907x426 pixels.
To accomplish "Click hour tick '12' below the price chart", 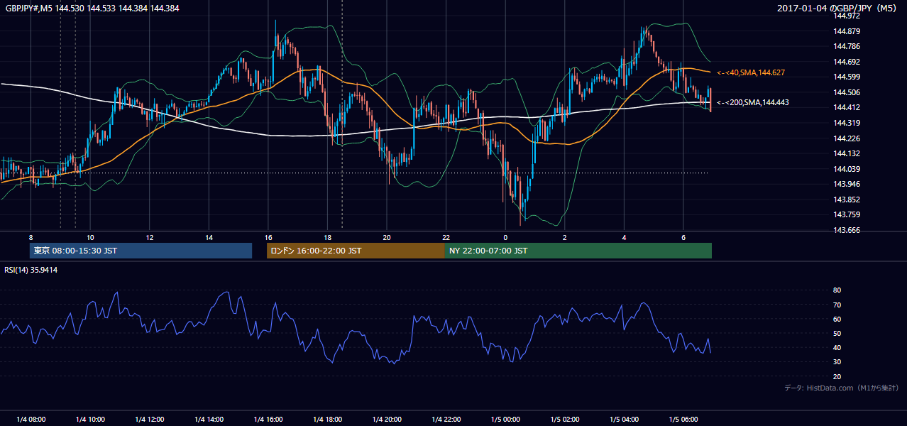I will (x=150, y=237).
